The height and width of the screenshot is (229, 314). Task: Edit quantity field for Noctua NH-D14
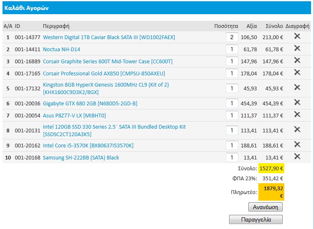point(232,49)
